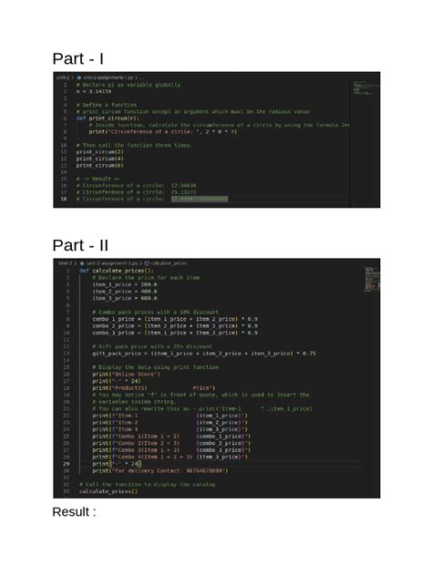The height and width of the screenshot is (576, 432).
Task: Click line number 18 in Part I gutter
Action: [x=64, y=199]
